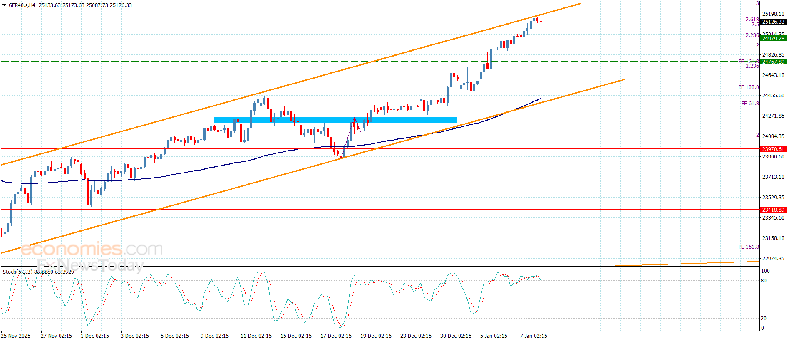Click the 80 level on stochastic scale
This screenshot has width=789, height=341.
764,281
